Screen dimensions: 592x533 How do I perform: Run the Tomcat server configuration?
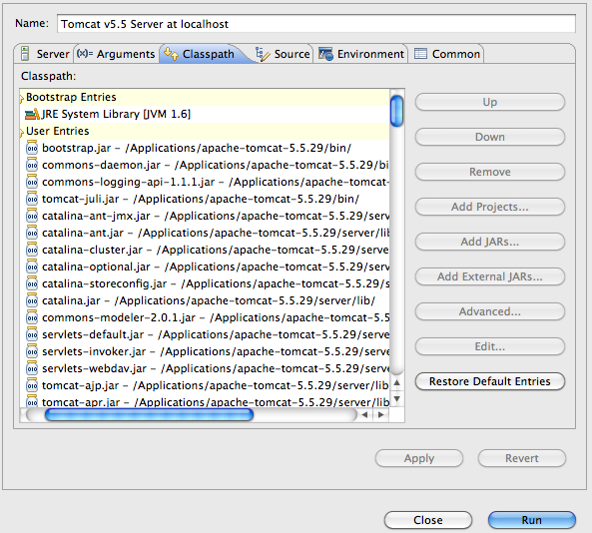coord(531,520)
